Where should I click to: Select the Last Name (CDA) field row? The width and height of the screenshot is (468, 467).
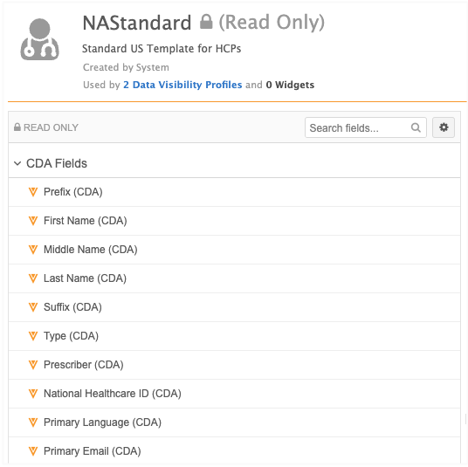point(234,278)
